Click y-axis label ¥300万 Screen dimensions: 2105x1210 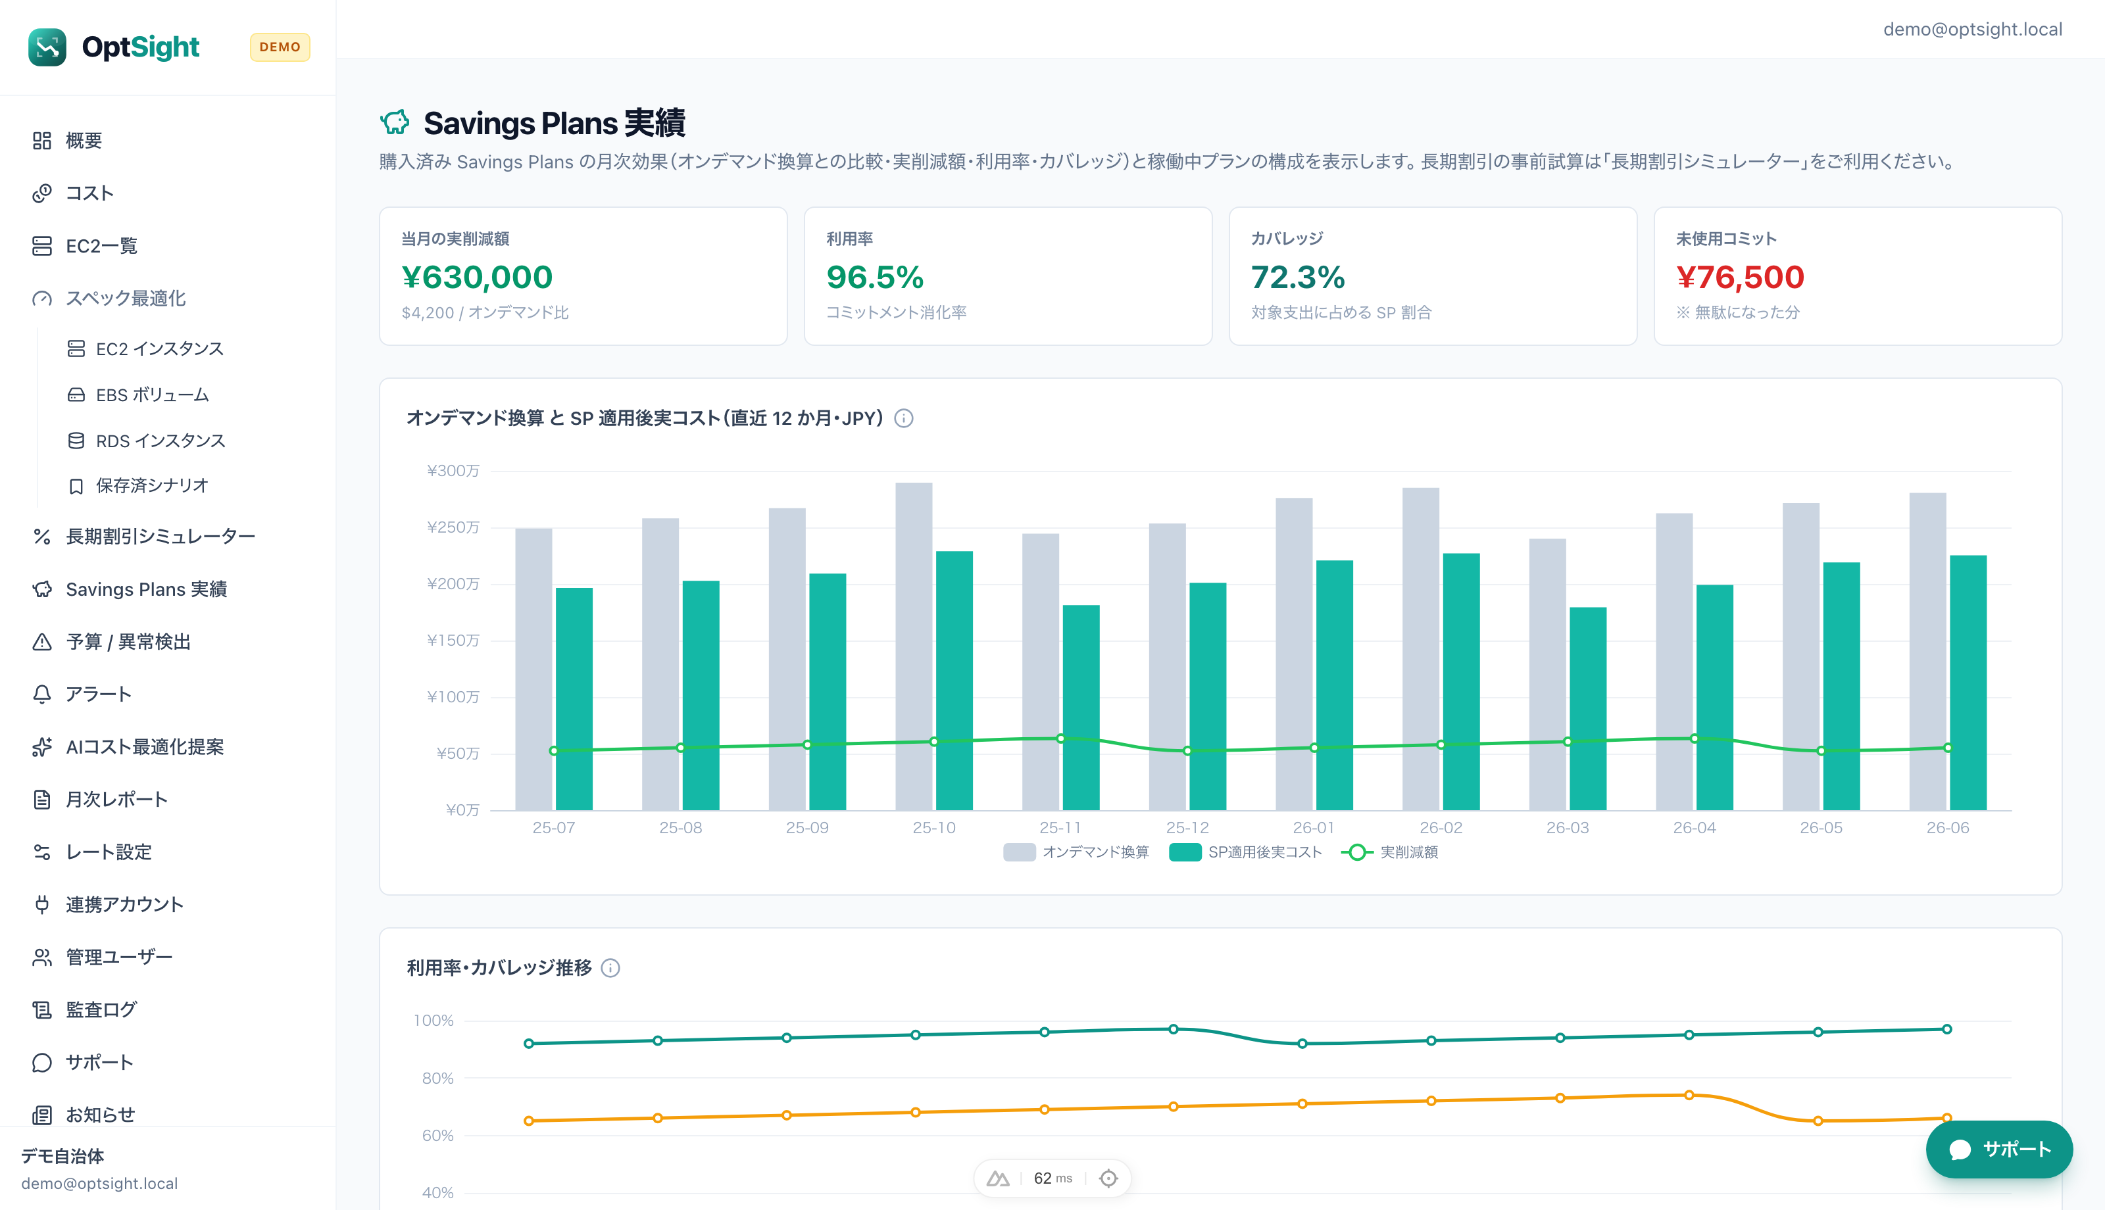pos(453,472)
